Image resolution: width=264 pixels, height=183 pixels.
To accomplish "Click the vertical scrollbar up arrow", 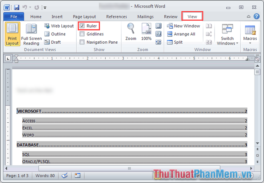I will [x=258, y=66].
